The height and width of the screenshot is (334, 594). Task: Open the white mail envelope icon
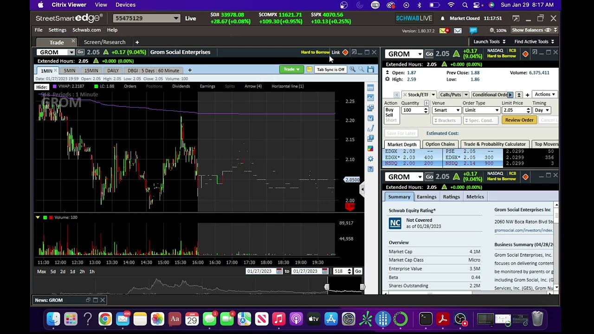pos(458,31)
